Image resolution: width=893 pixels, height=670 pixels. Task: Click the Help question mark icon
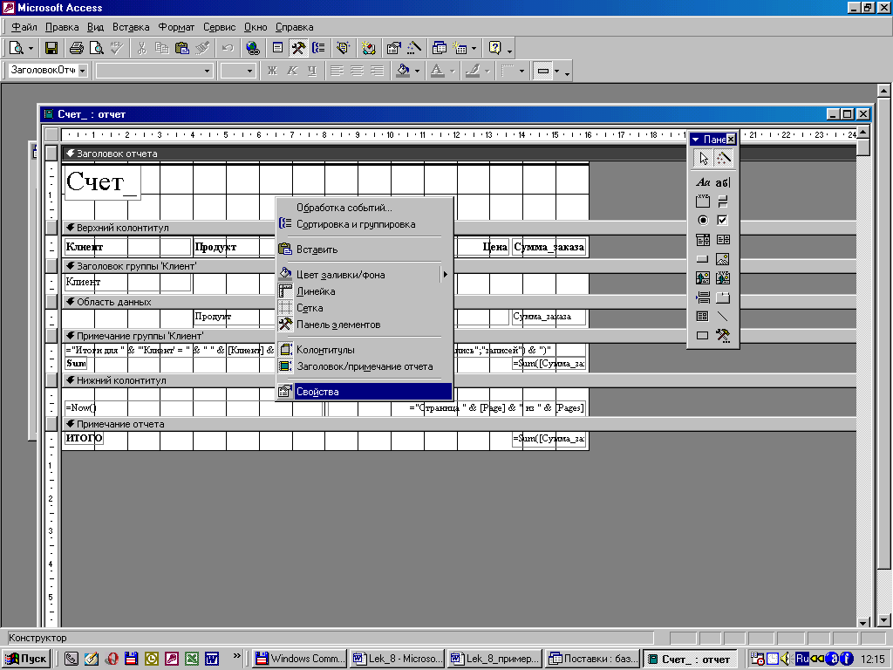pyautogui.click(x=495, y=49)
